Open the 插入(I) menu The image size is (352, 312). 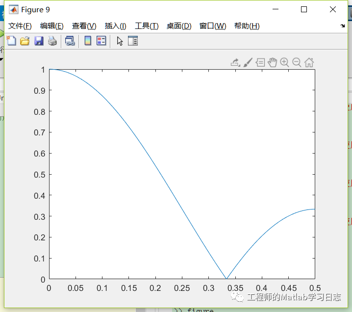click(x=116, y=26)
